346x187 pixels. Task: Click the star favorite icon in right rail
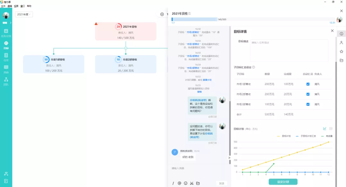341,51
